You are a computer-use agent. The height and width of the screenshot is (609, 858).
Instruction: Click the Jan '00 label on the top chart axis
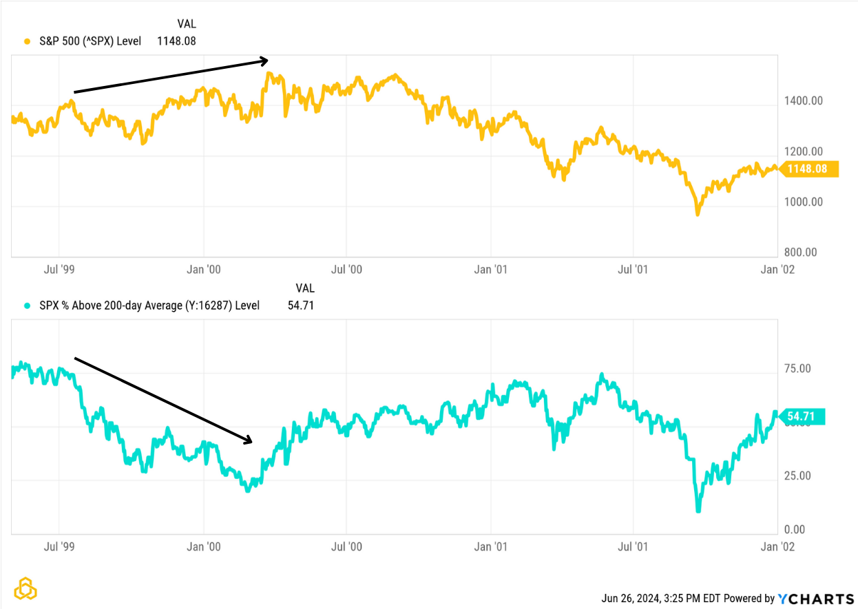click(204, 270)
